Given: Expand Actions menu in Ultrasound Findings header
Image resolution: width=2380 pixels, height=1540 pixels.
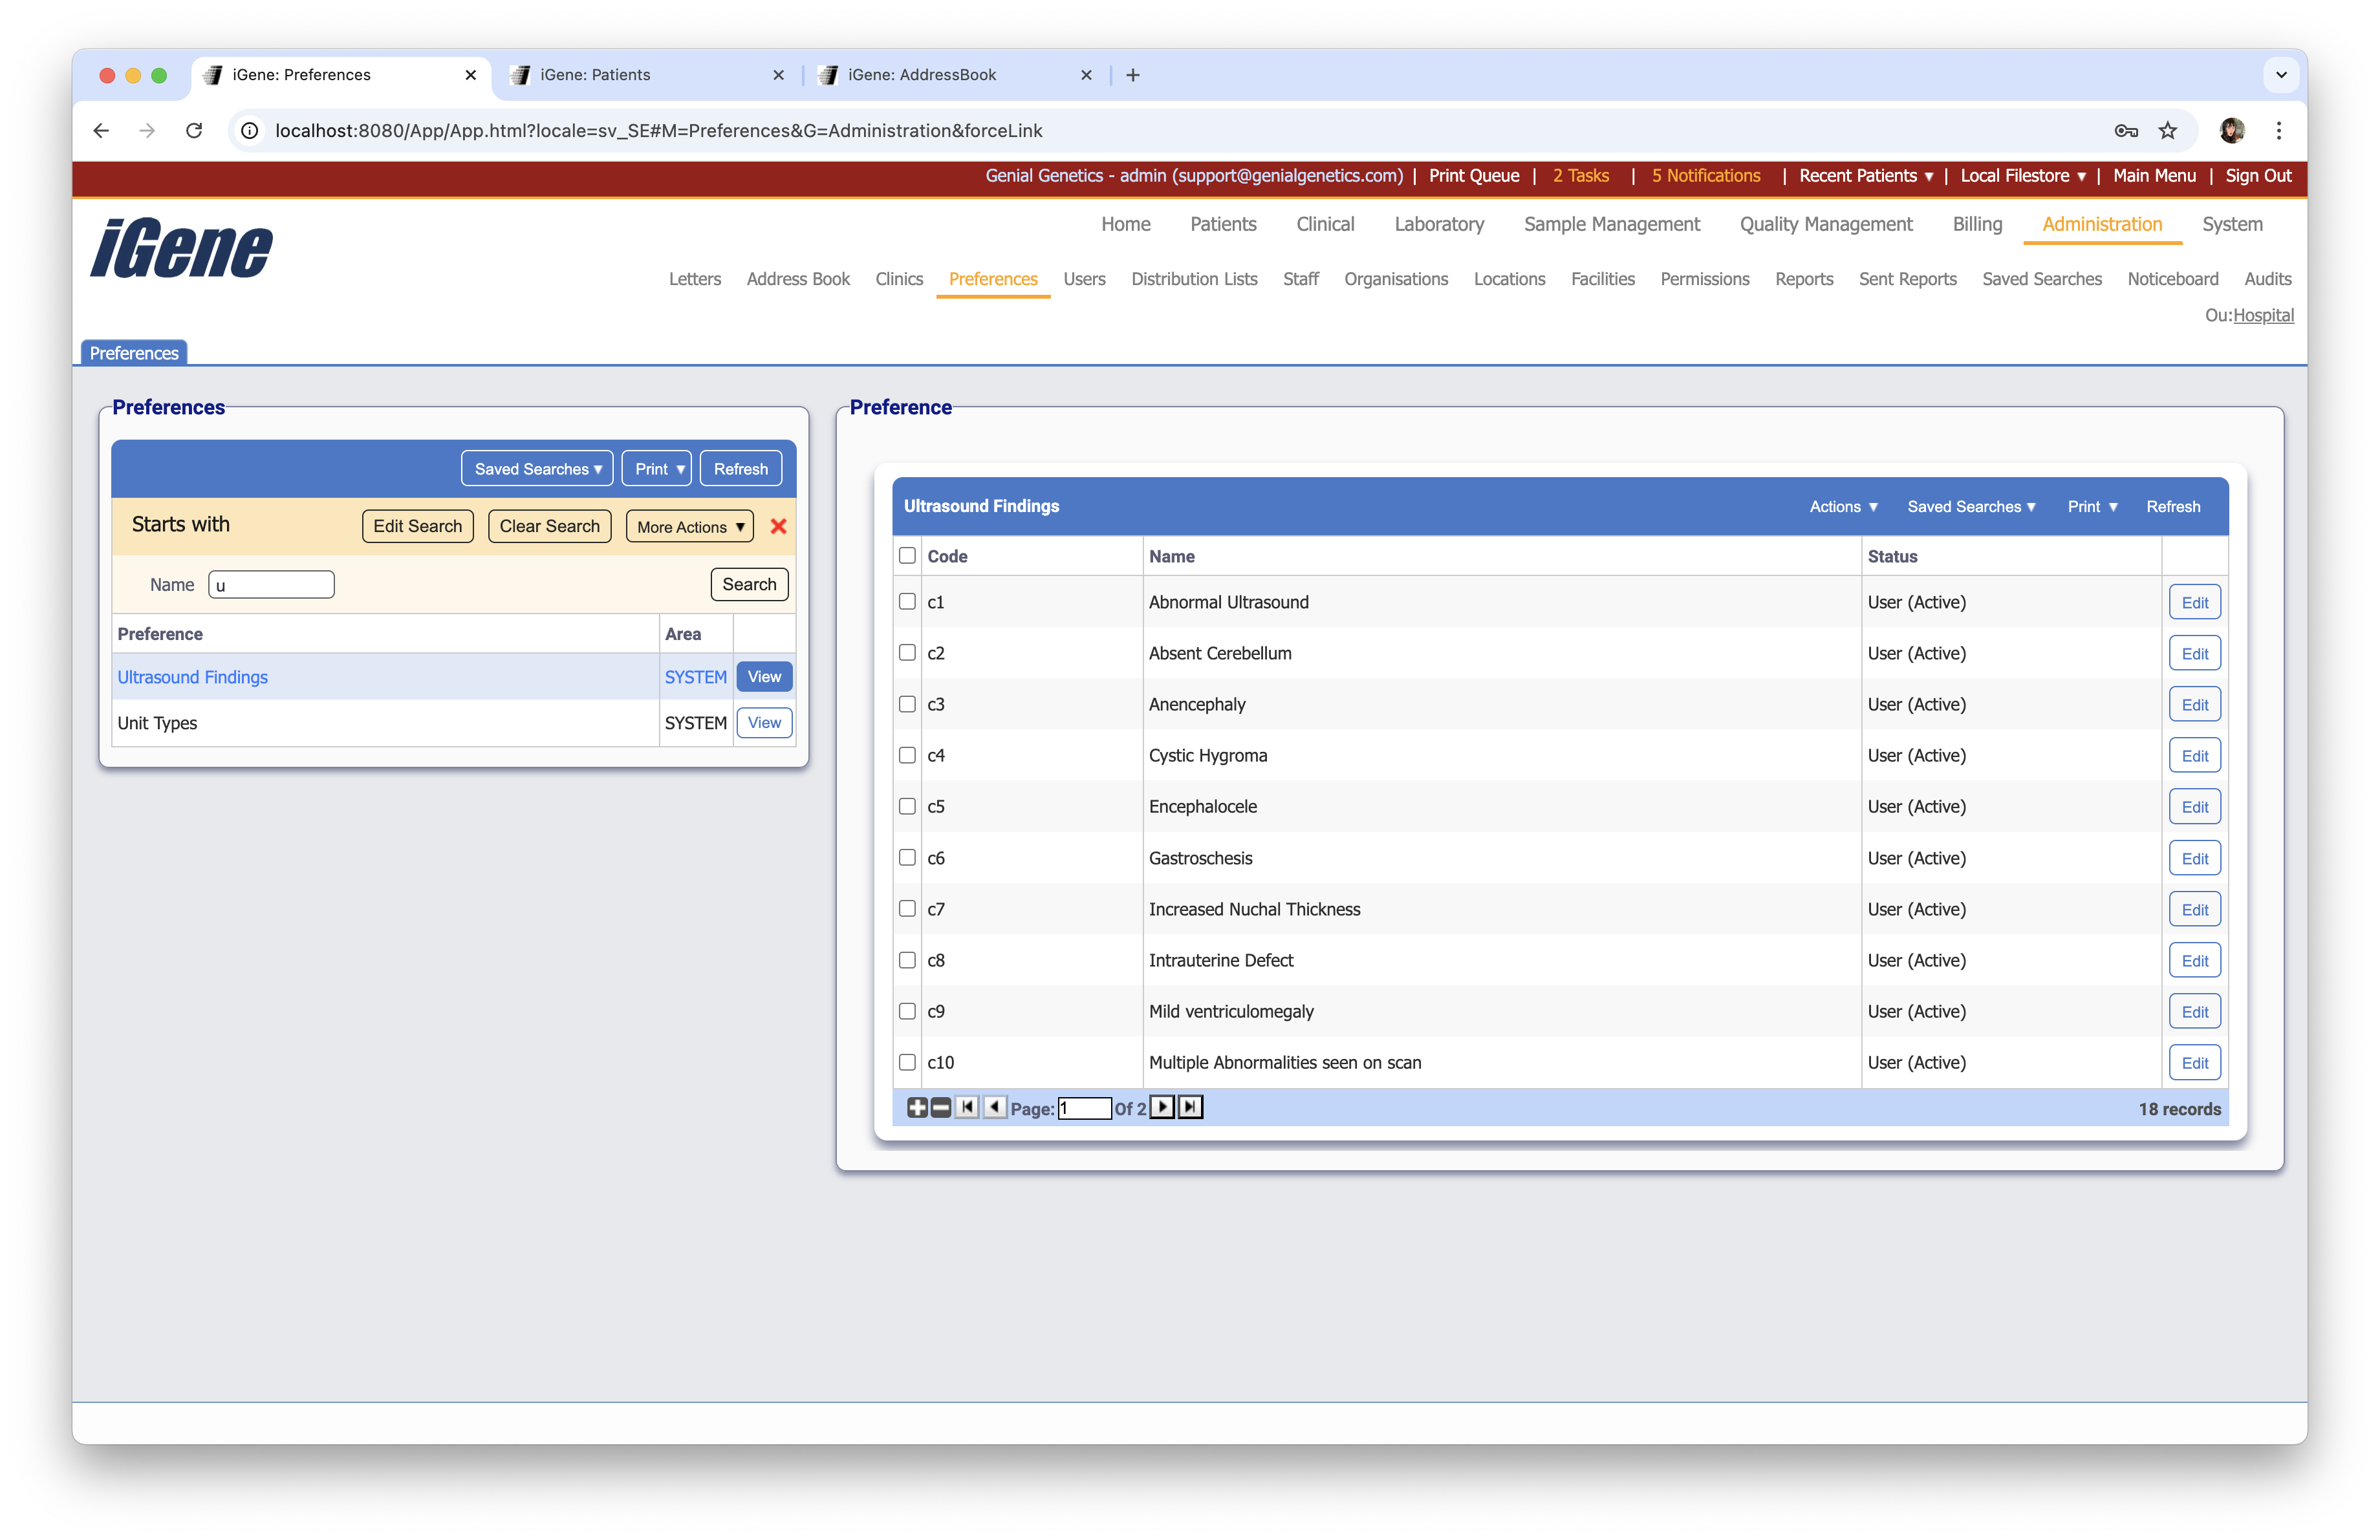Looking at the screenshot, I should [x=1843, y=507].
